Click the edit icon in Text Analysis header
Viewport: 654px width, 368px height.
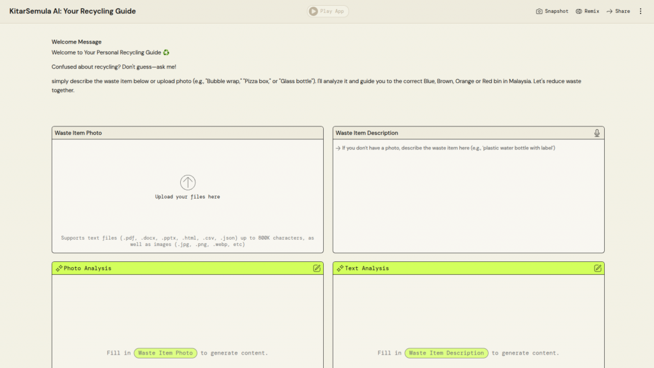coord(598,268)
